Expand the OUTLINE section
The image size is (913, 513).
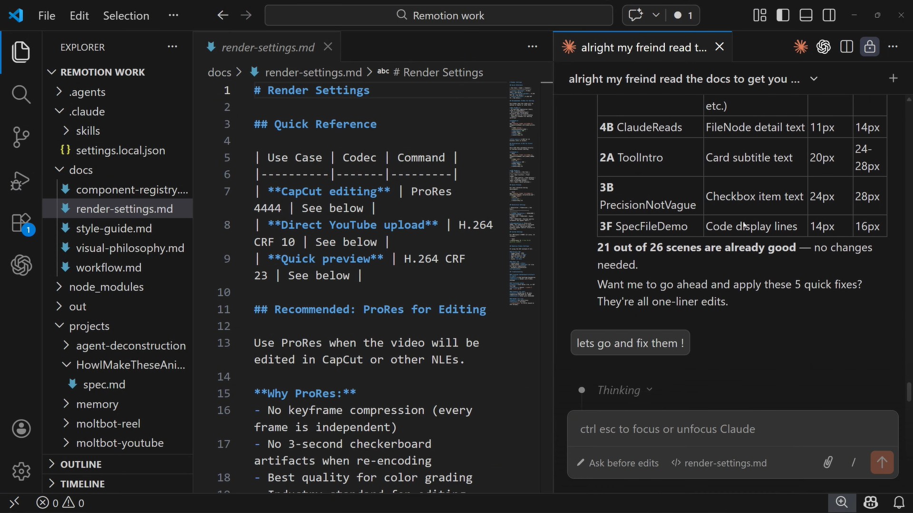click(117, 464)
